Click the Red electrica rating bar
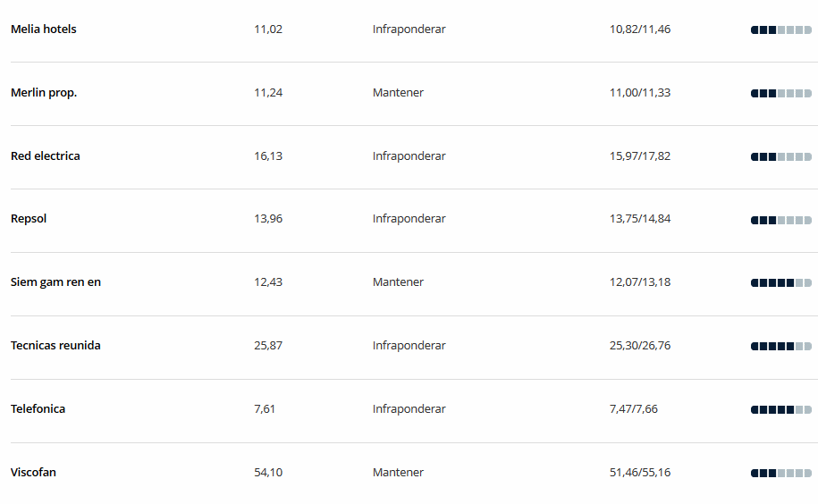Image resolution: width=818 pixels, height=504 pixels. (x=781, y=157)
